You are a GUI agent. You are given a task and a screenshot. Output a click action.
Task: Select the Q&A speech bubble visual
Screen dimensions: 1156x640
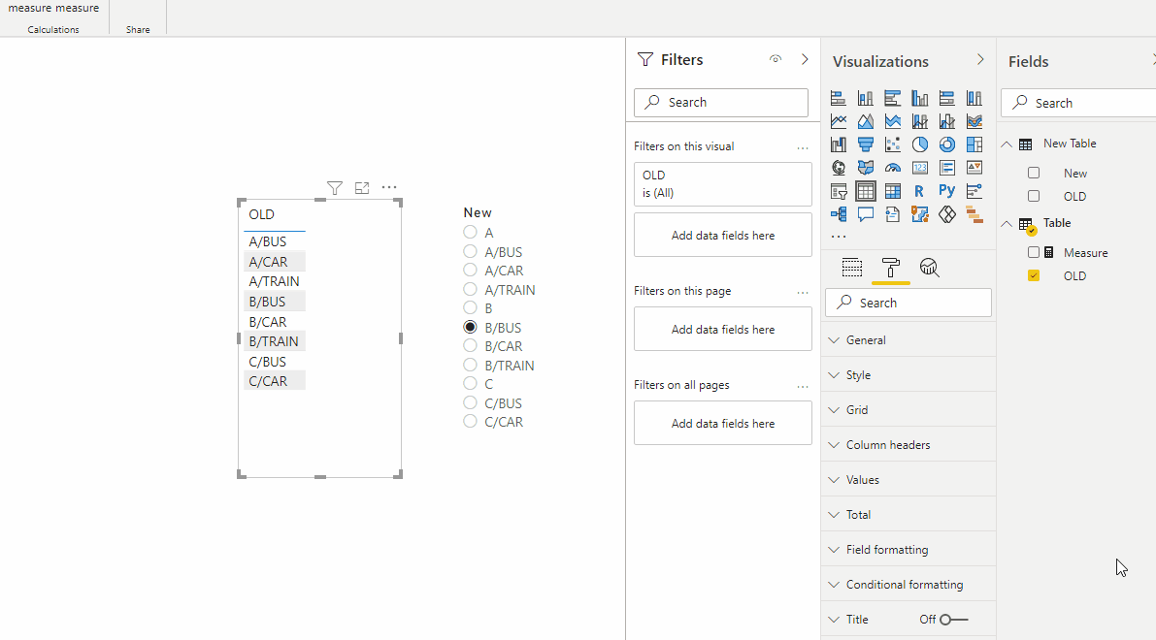(866, 214)
